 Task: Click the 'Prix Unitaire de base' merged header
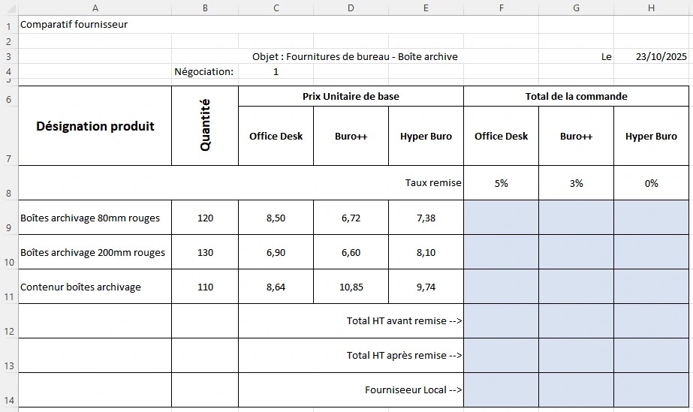[x=351, y=96]
